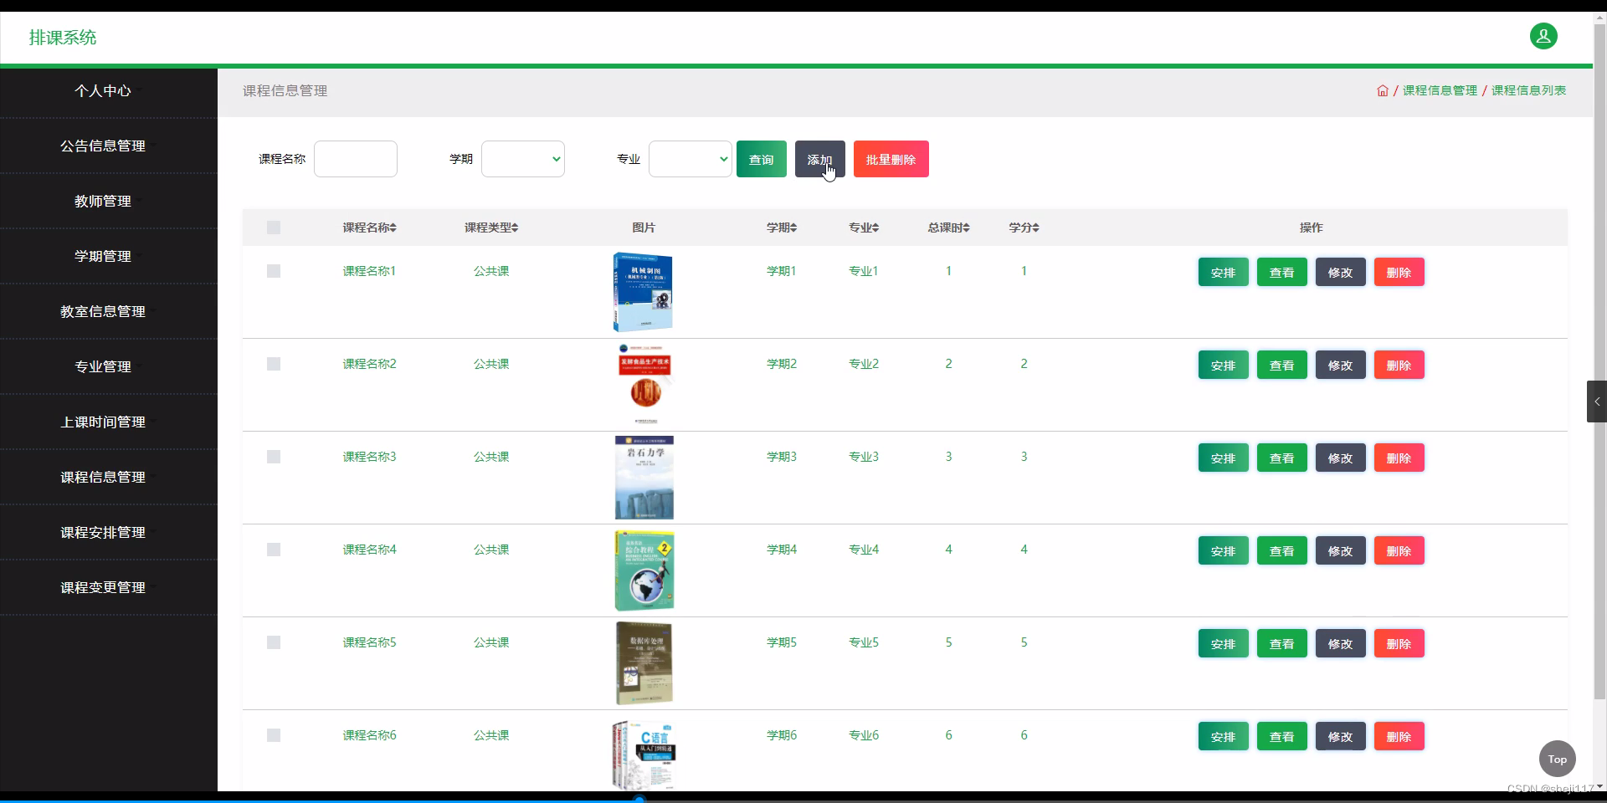
Task: Open 学期管理 in the sidebar
Action: click(x=103, y=256)
